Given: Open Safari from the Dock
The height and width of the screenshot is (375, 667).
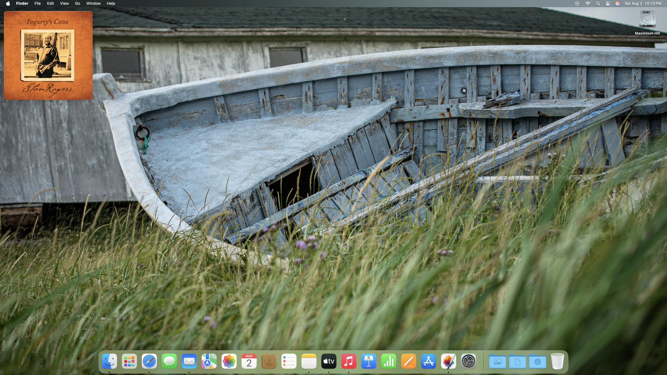Looking at the screenshot, I should (149, 361).
